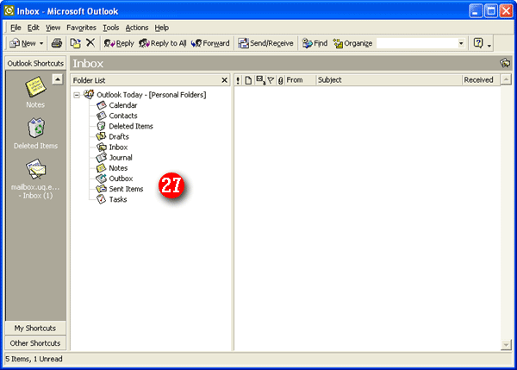Viewport: 517px width, 370px height.
Task: Click the Forward toolbar button
Action: pyautogui.click(x=210, y=43)
